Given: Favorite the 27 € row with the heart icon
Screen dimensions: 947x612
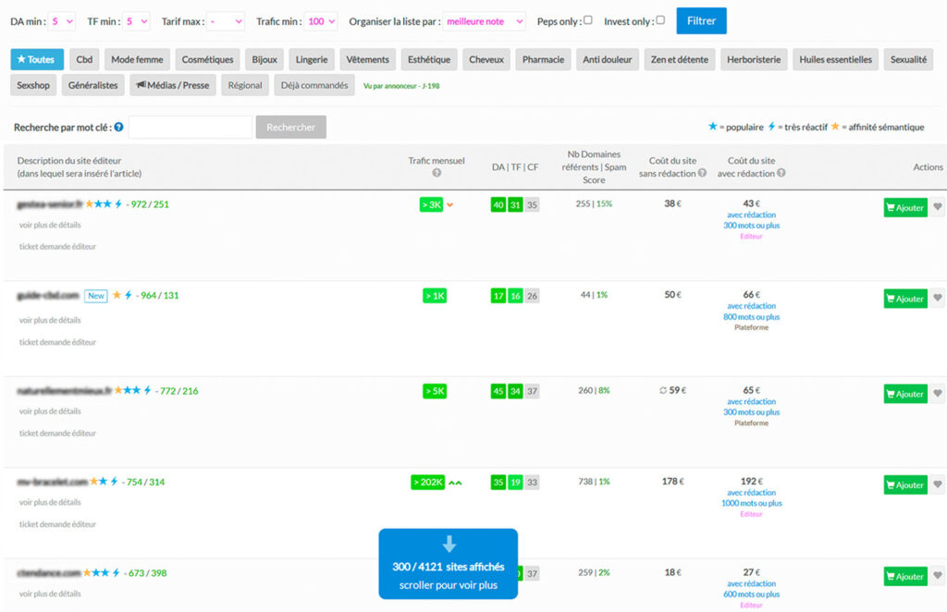Looking at the screenshot, I should [x=938, y=576].
